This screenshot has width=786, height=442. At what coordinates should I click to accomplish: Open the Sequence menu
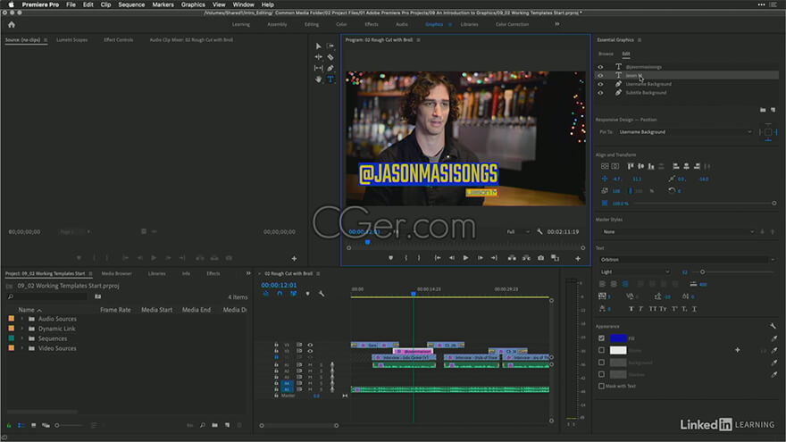coord(131,4)
